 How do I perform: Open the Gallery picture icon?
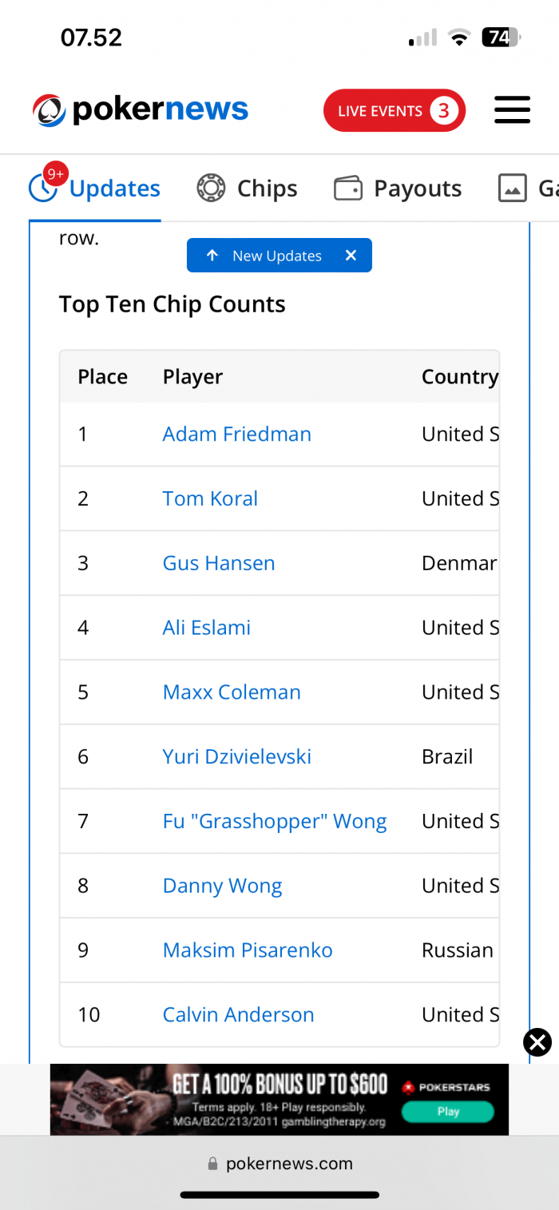point(513,188)
